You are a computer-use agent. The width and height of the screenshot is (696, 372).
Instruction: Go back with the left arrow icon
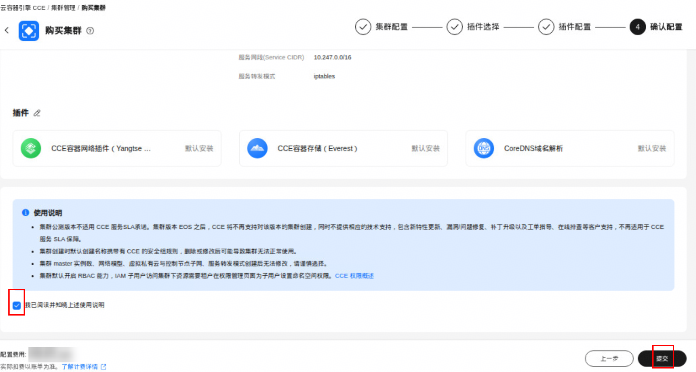click(x=7, y=30)
